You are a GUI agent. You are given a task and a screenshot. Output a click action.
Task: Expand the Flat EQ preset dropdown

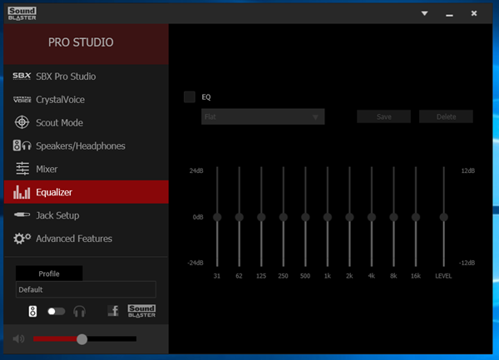tap(263, 116)
